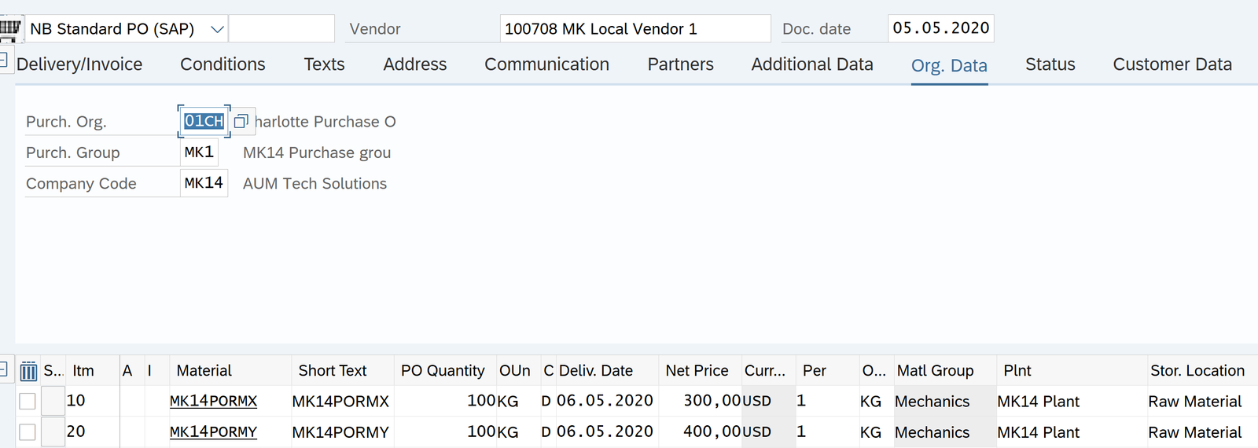1258x448 pixels.
Task: Click the Net Price column header
Action: [697, 370]
